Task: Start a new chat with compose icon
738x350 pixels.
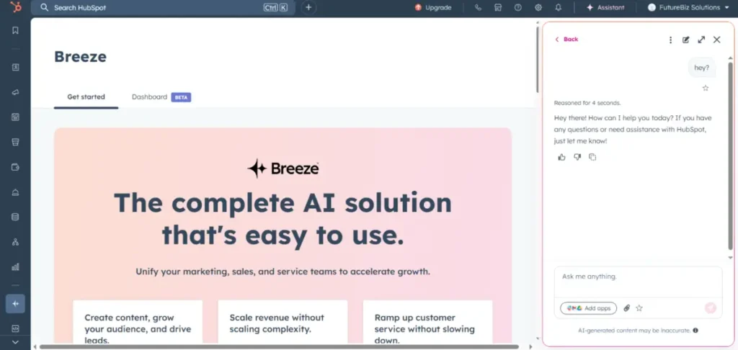Action: 686,40
